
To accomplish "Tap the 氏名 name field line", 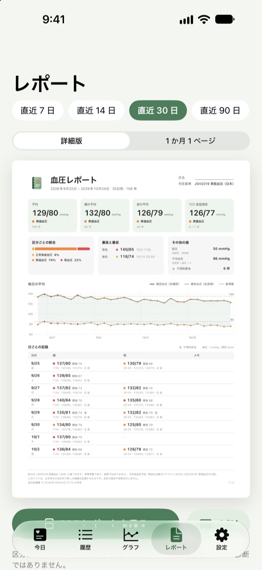I will 214,179.
